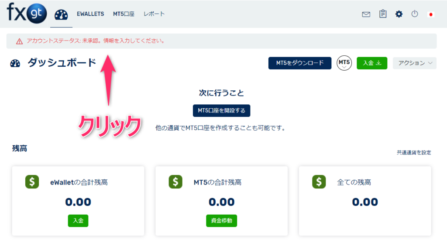Click the 他の通貨でMT5口座を作成 description text
Image resolution: width=447 pixels, height=250 pixels.
tap(220, 128)
